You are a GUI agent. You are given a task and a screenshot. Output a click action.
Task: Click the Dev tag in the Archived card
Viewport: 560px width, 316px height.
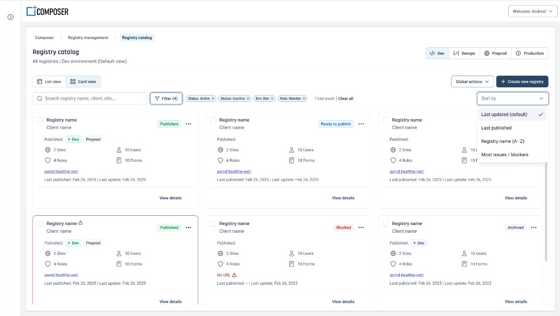click(419, 243)
